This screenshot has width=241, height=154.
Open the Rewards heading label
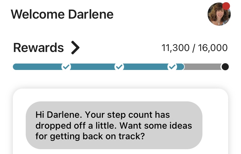tap(39, 48)
